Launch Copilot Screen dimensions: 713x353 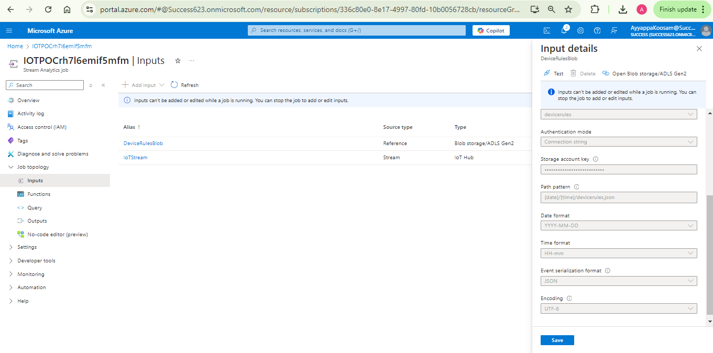490,30
